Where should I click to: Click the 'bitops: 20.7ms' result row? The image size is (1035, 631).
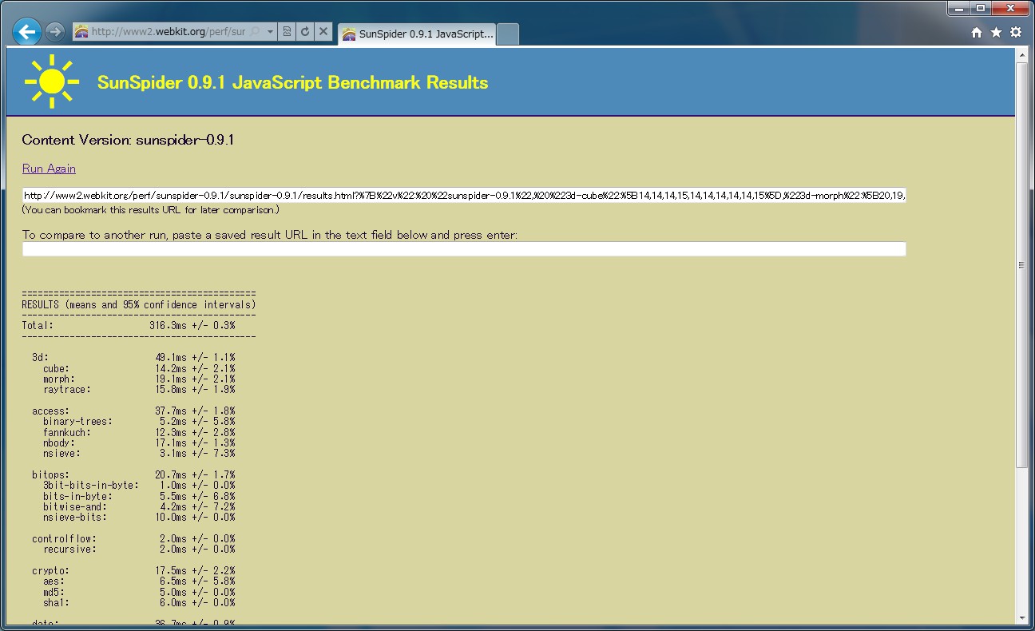tap(133, 474)
